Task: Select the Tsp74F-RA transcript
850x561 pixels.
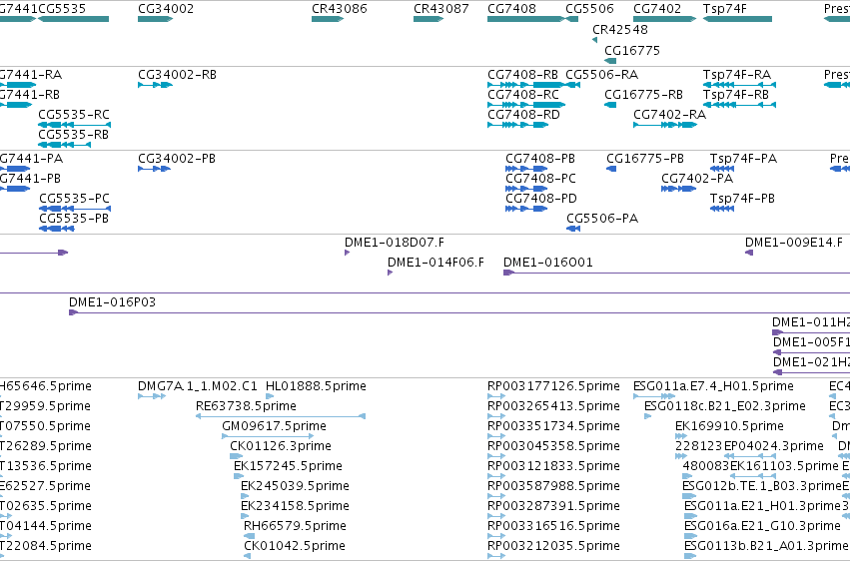Action: 739,85
